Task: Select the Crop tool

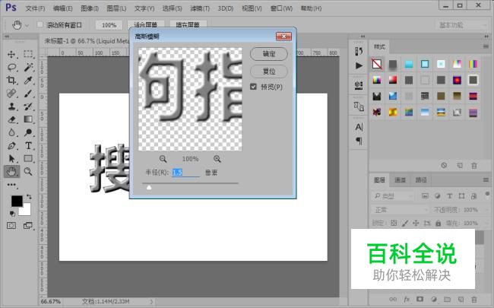Action: (11, 80)
